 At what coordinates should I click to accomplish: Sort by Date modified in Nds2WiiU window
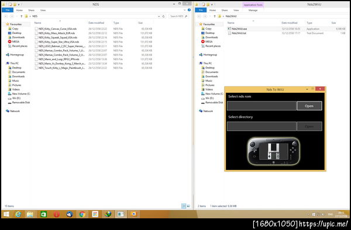tap(290, 23)
